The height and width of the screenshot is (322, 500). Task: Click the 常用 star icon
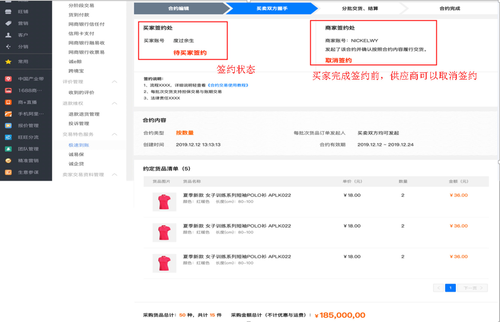(8, 62)
